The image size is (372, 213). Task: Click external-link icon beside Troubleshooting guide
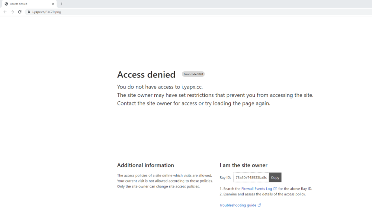point(259,205)
